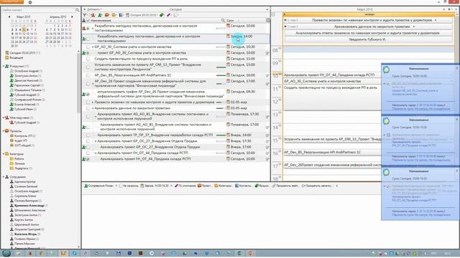Click the gear icon in the title bar
Viewport: 460px width, 258px height.
30,2
